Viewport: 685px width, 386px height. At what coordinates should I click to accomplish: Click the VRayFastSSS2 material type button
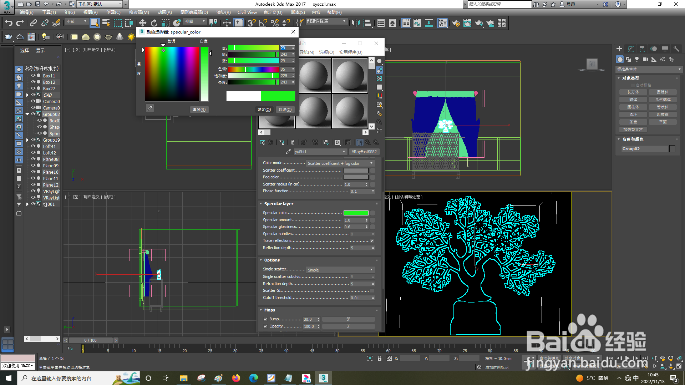pos(364,152)
